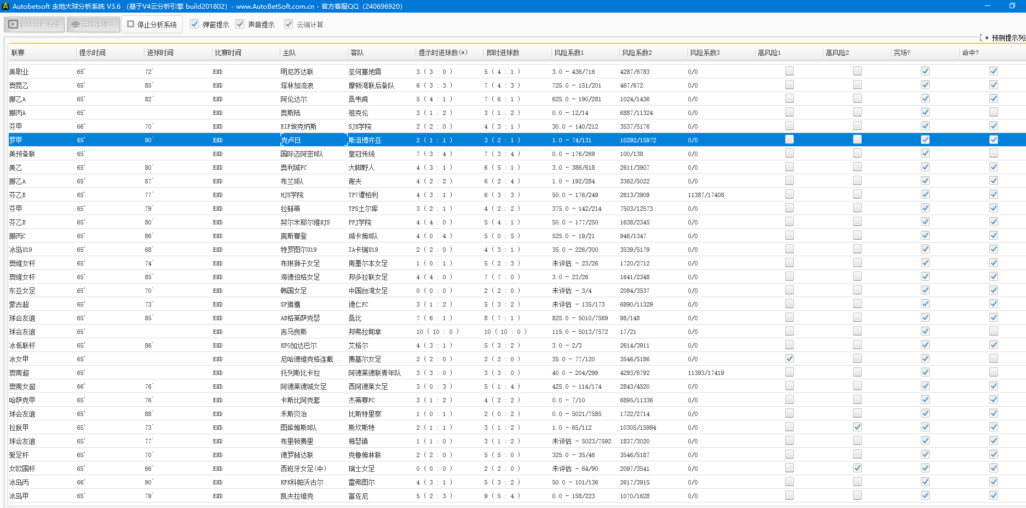The width and height of the screenshot is (1026, 508).
Task: Click the highlighted 克卢日 team cell
Action: tap(291, 140)
